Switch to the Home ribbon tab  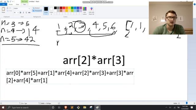point(11,5)
